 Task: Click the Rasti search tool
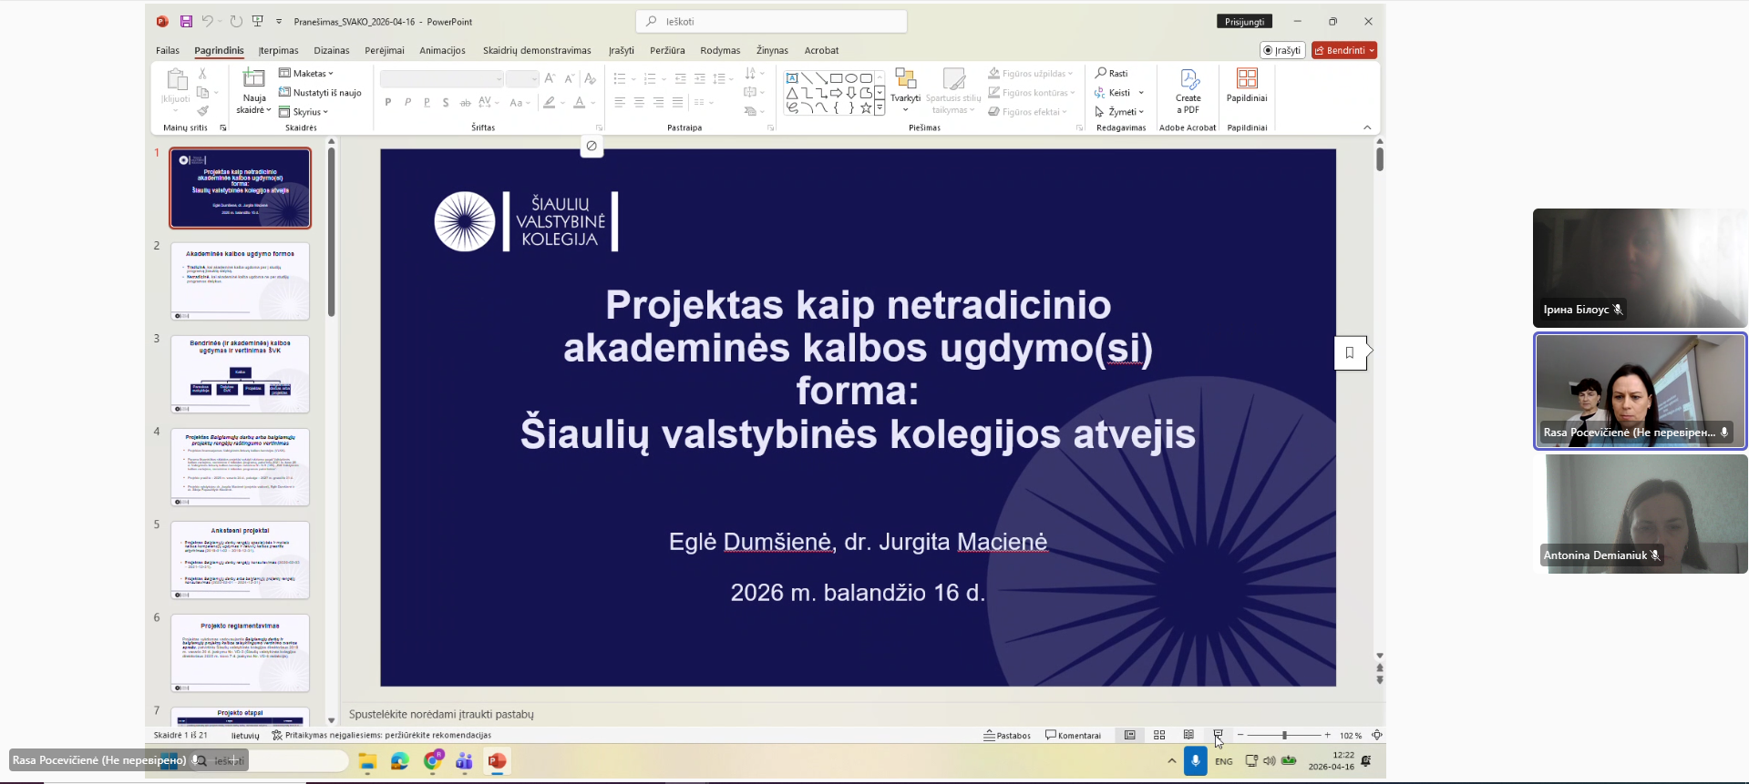click(1112, 73)
